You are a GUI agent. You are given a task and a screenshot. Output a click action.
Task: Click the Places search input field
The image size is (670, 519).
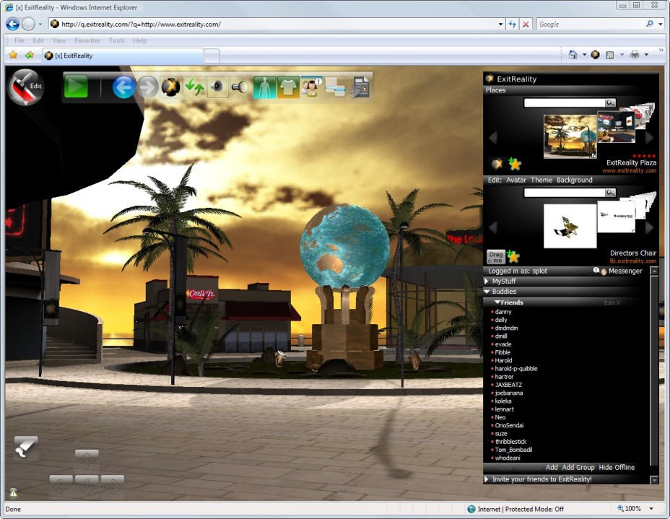(x=564, y=103)
